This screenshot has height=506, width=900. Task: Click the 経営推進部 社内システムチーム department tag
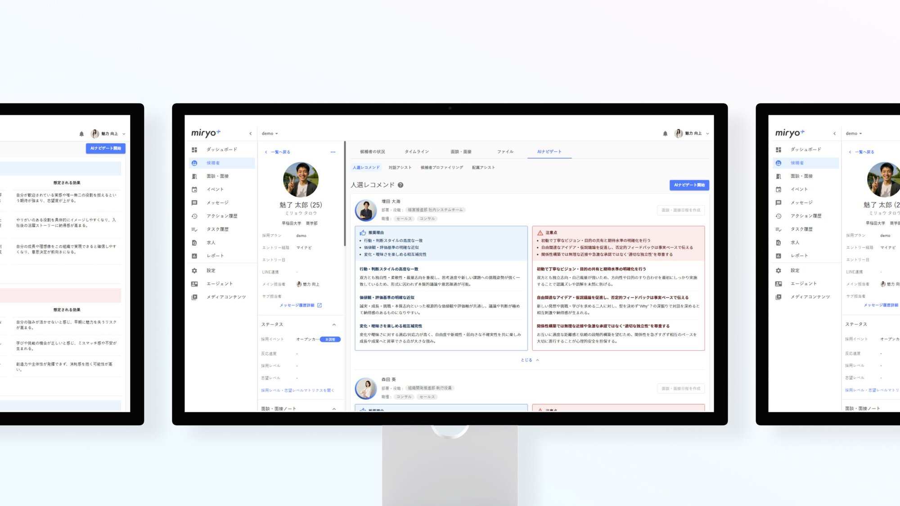435,210
